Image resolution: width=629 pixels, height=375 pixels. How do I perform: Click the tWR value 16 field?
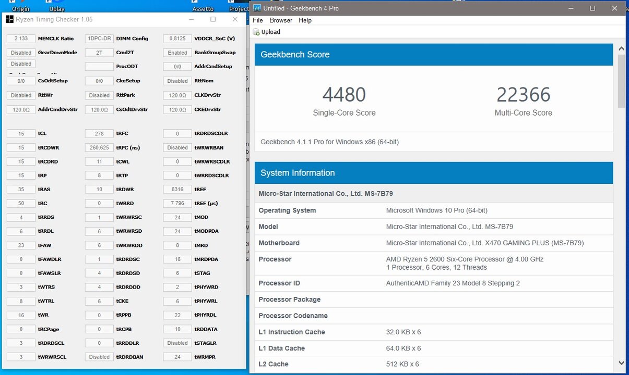[21, 315]
